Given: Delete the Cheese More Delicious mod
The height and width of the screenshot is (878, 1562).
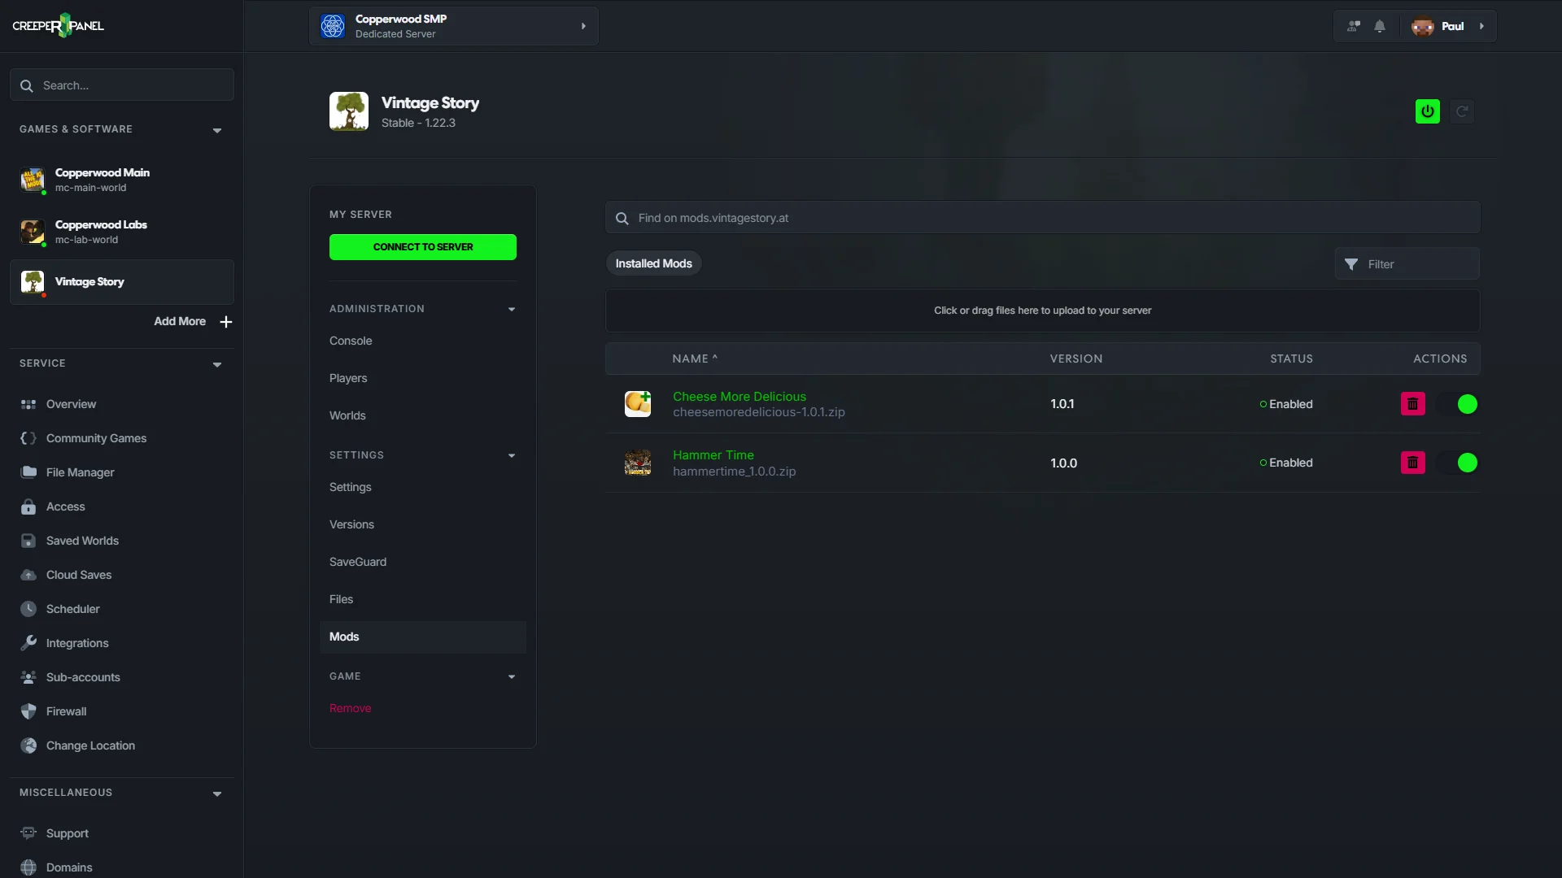Looking at the screenshot, I should point(1413,404).
